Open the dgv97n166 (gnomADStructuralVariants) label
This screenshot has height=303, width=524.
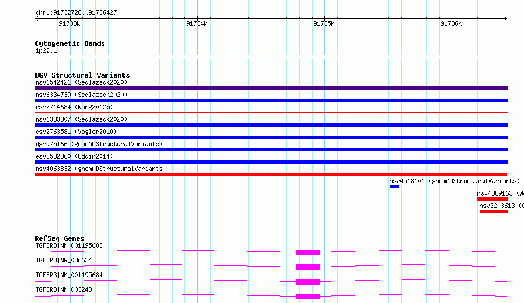99,144
